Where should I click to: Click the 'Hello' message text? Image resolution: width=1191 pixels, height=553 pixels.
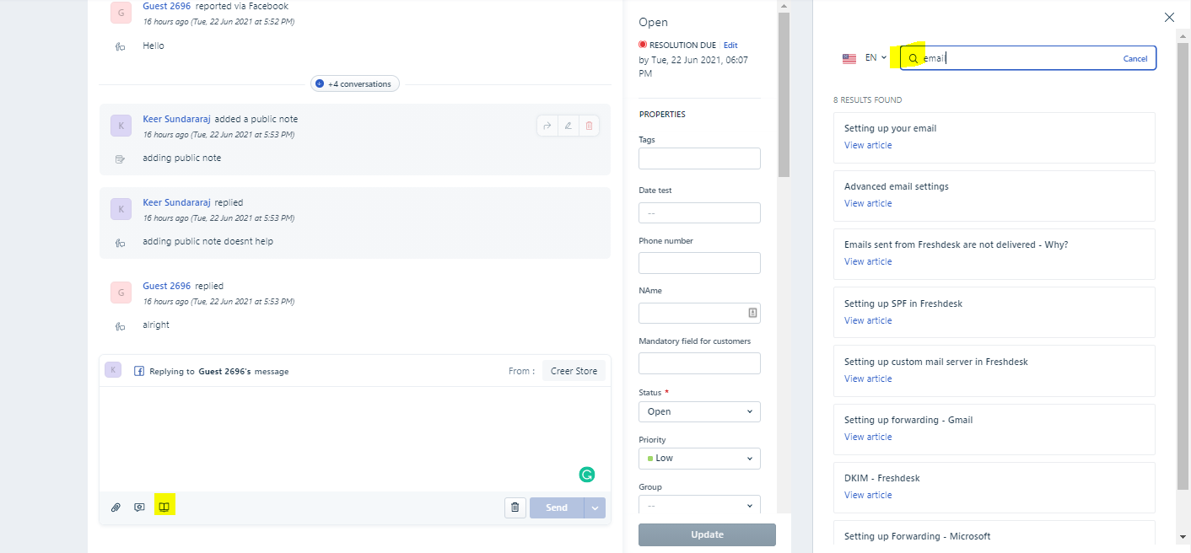tap(154, 46)
